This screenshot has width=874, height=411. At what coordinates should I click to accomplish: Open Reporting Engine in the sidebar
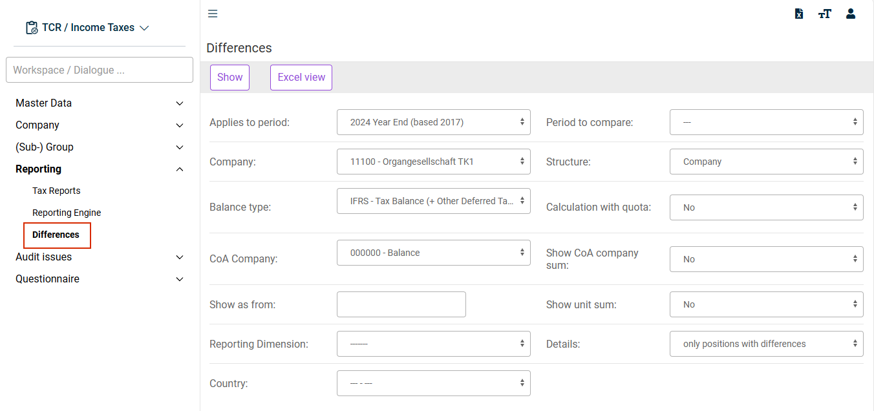(67, 213)
